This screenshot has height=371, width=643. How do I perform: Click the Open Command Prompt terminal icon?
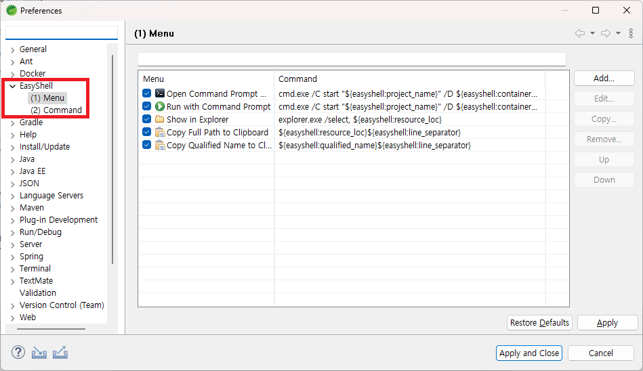coord(160,93)
